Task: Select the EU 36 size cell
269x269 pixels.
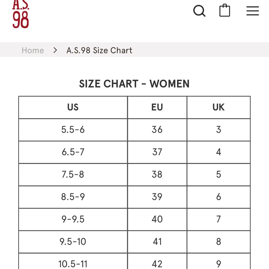Action: (157, 130)
